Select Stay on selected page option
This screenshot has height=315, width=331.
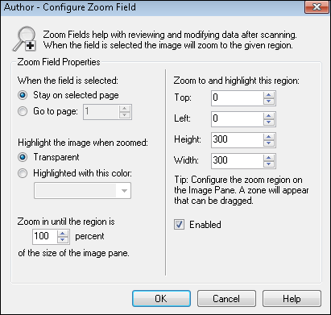tap(23, 95)
